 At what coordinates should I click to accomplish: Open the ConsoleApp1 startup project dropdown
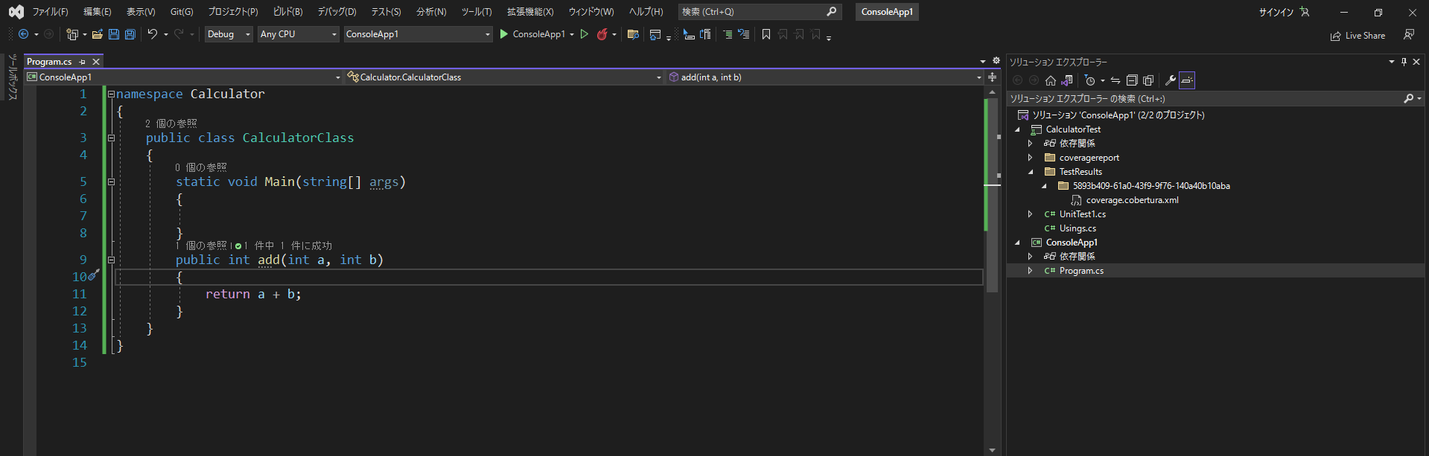[x=418, y=34]
